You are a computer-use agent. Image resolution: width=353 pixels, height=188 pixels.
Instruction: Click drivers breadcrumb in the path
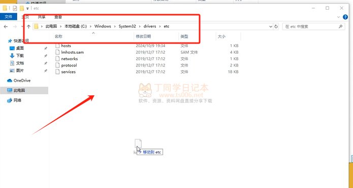[x=150, y=26]
